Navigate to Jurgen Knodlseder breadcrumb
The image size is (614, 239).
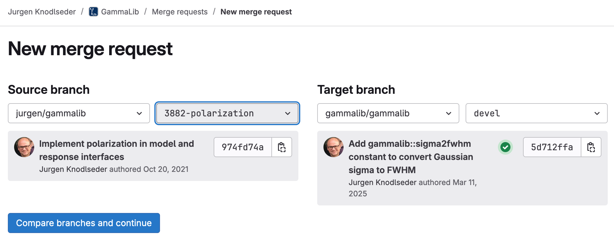42,12
